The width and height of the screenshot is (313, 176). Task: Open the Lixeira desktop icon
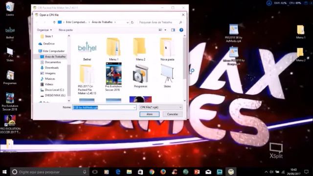[x=10, y=9]
